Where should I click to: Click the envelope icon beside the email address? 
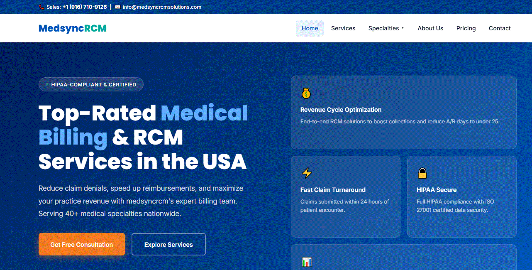click(x=118, y=7)
